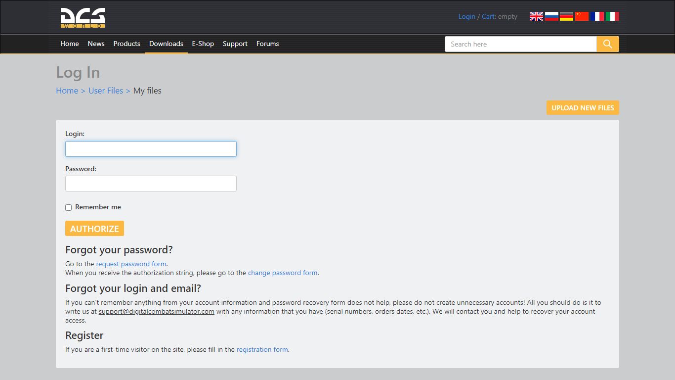The image size is (675, 380).
Task: Click the Login link in header
Action: 466,16
